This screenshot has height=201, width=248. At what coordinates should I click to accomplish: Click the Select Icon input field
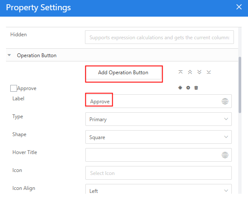point(158,173)
